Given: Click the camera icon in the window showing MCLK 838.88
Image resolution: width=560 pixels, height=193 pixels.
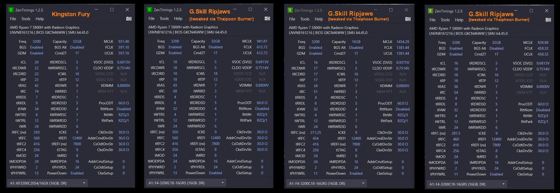Looking at the screenshot, I should tap(548, 20).
